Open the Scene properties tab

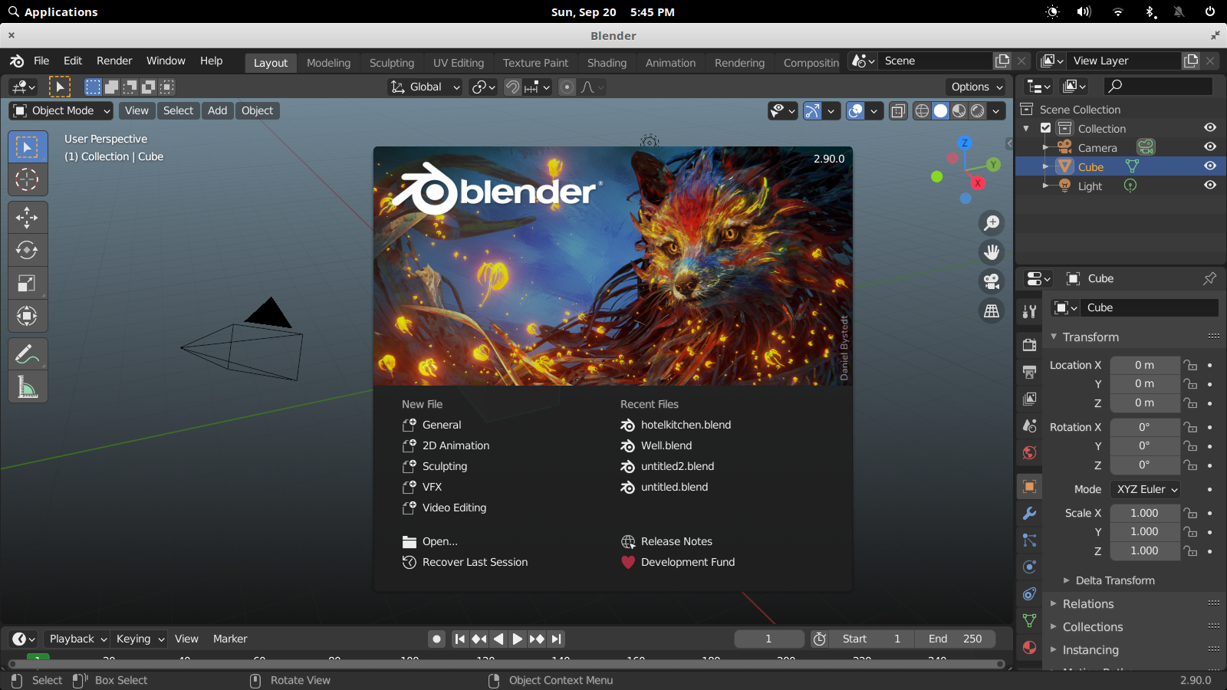point(1029,426)
